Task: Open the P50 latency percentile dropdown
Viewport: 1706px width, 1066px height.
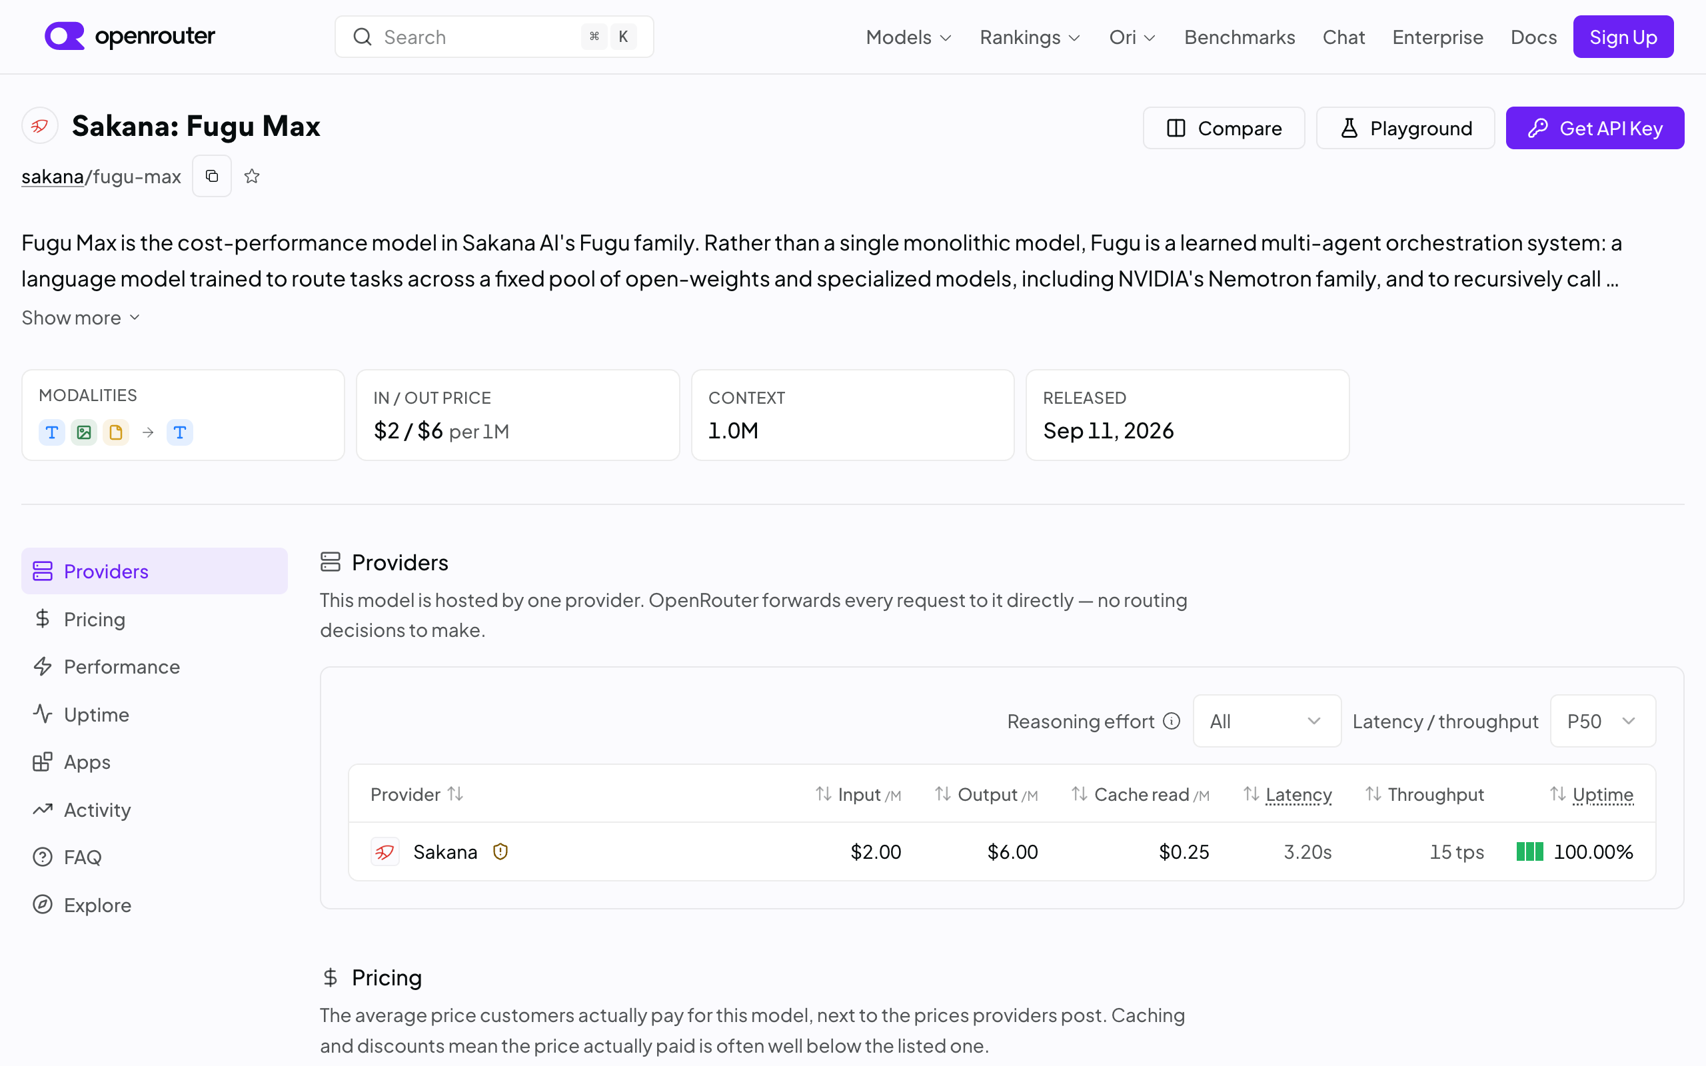Action: pyautogui.click(x=1602, y=722)
